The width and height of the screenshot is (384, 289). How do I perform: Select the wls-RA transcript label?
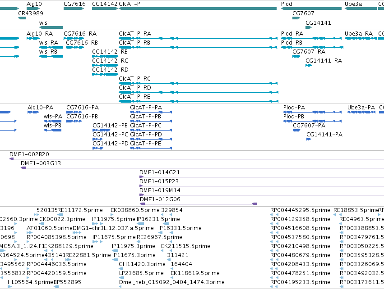(48, 42)
